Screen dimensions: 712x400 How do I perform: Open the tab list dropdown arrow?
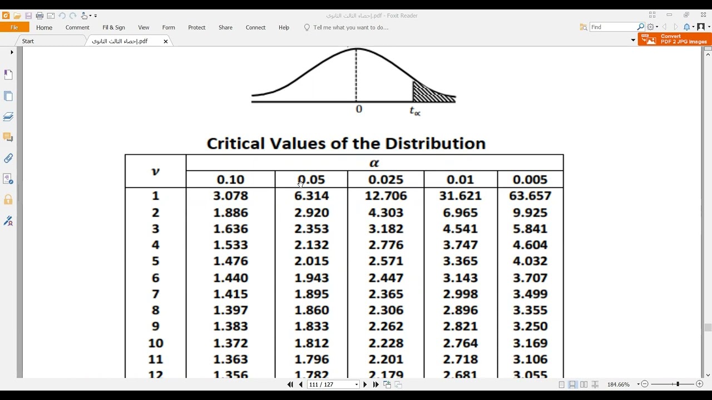(x=633, y=40)
